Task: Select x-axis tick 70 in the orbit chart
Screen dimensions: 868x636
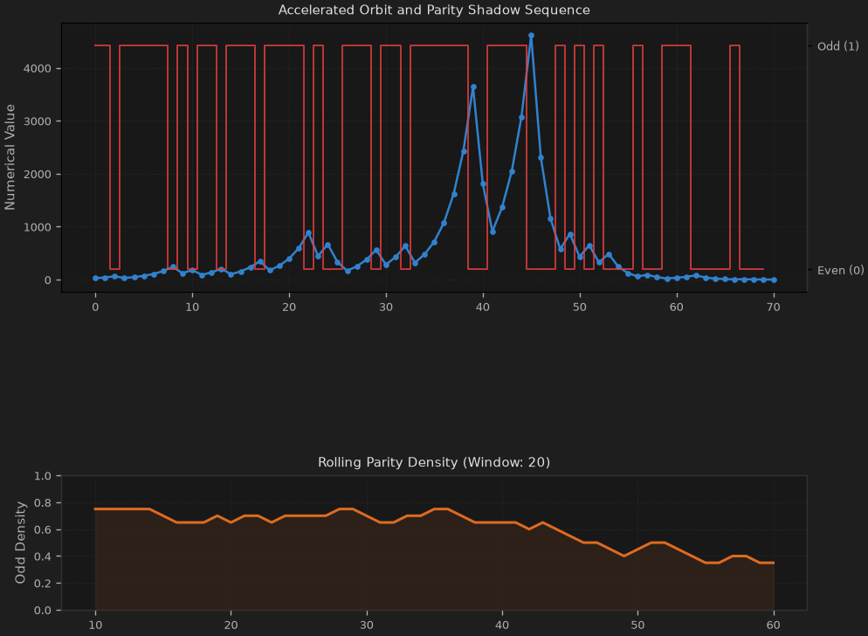Action: (774, 307)
